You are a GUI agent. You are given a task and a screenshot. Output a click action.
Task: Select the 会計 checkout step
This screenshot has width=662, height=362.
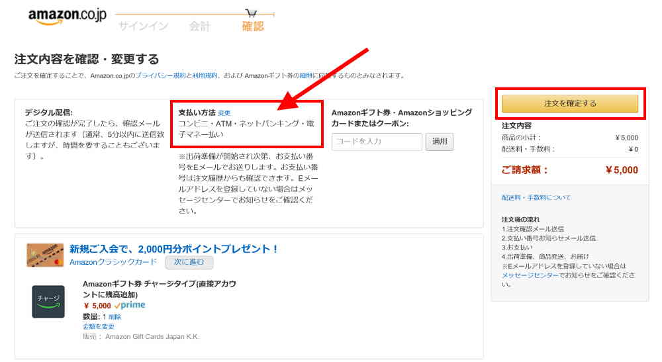199,26
